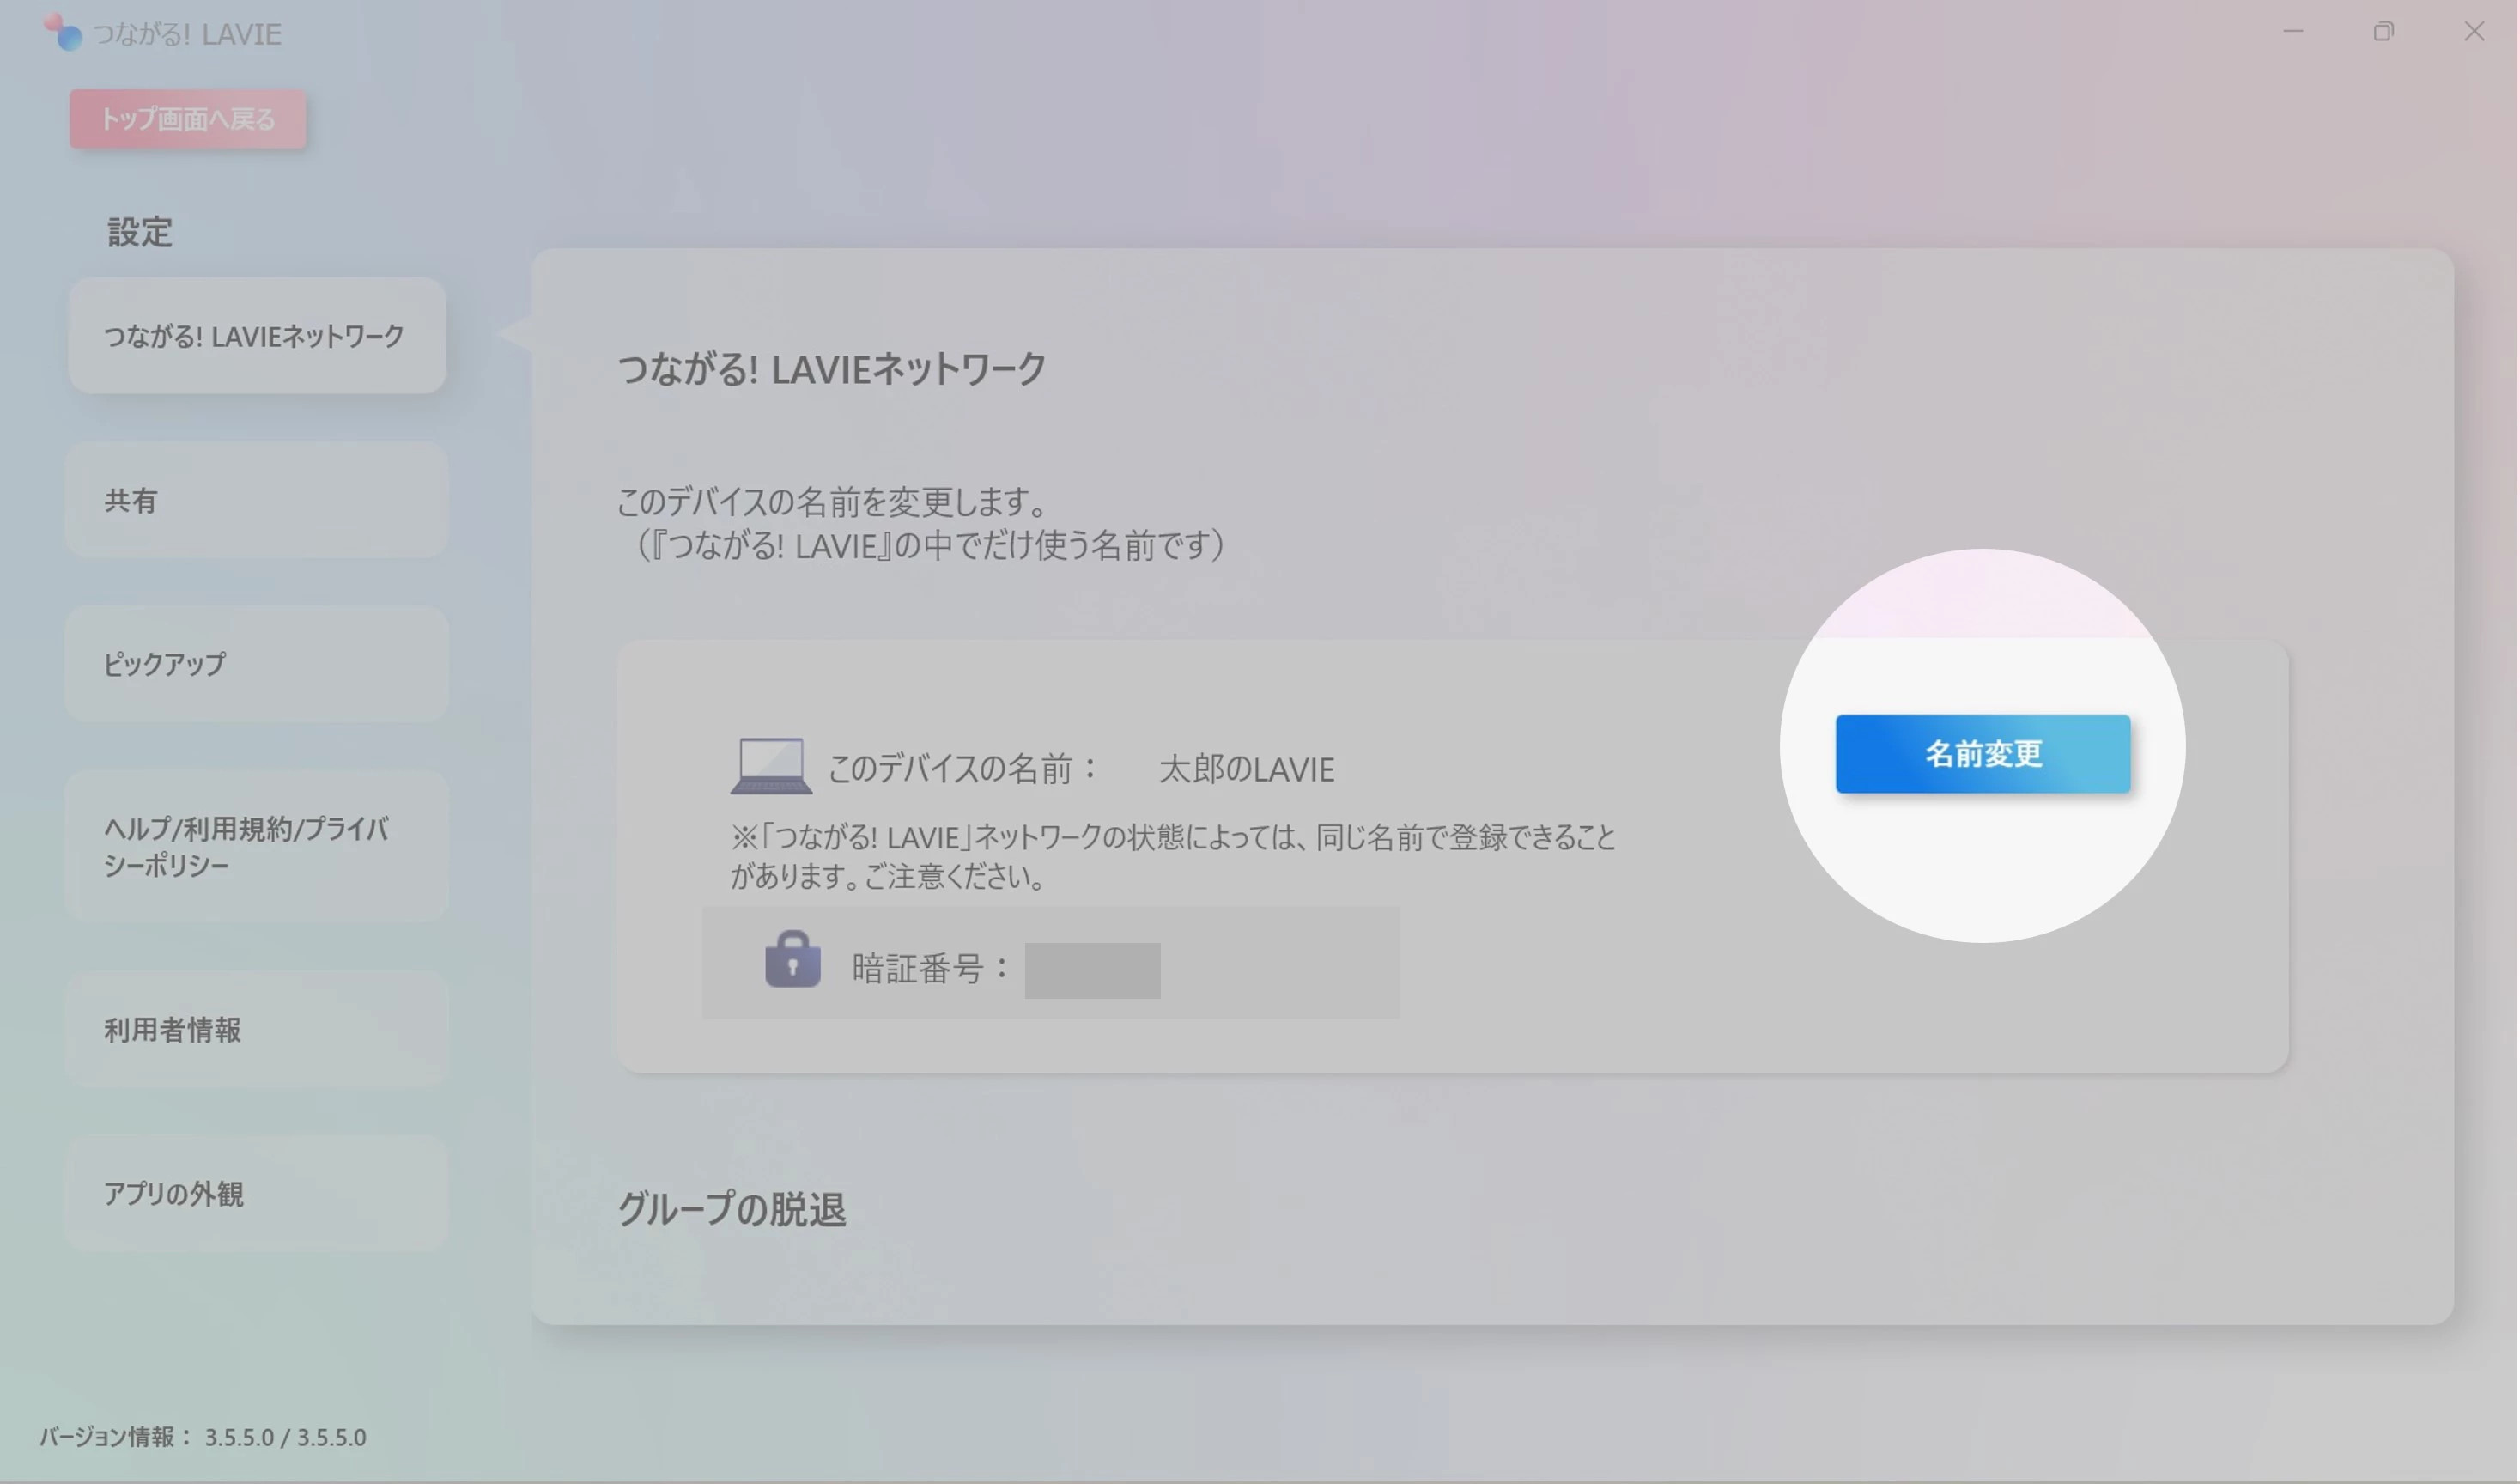2520x1484 pixels.
Task: Open アプリの外観 settings tab
Action: [x=257, y=1193]
